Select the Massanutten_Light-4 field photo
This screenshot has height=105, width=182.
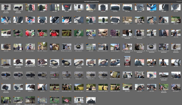pos(79,87)
